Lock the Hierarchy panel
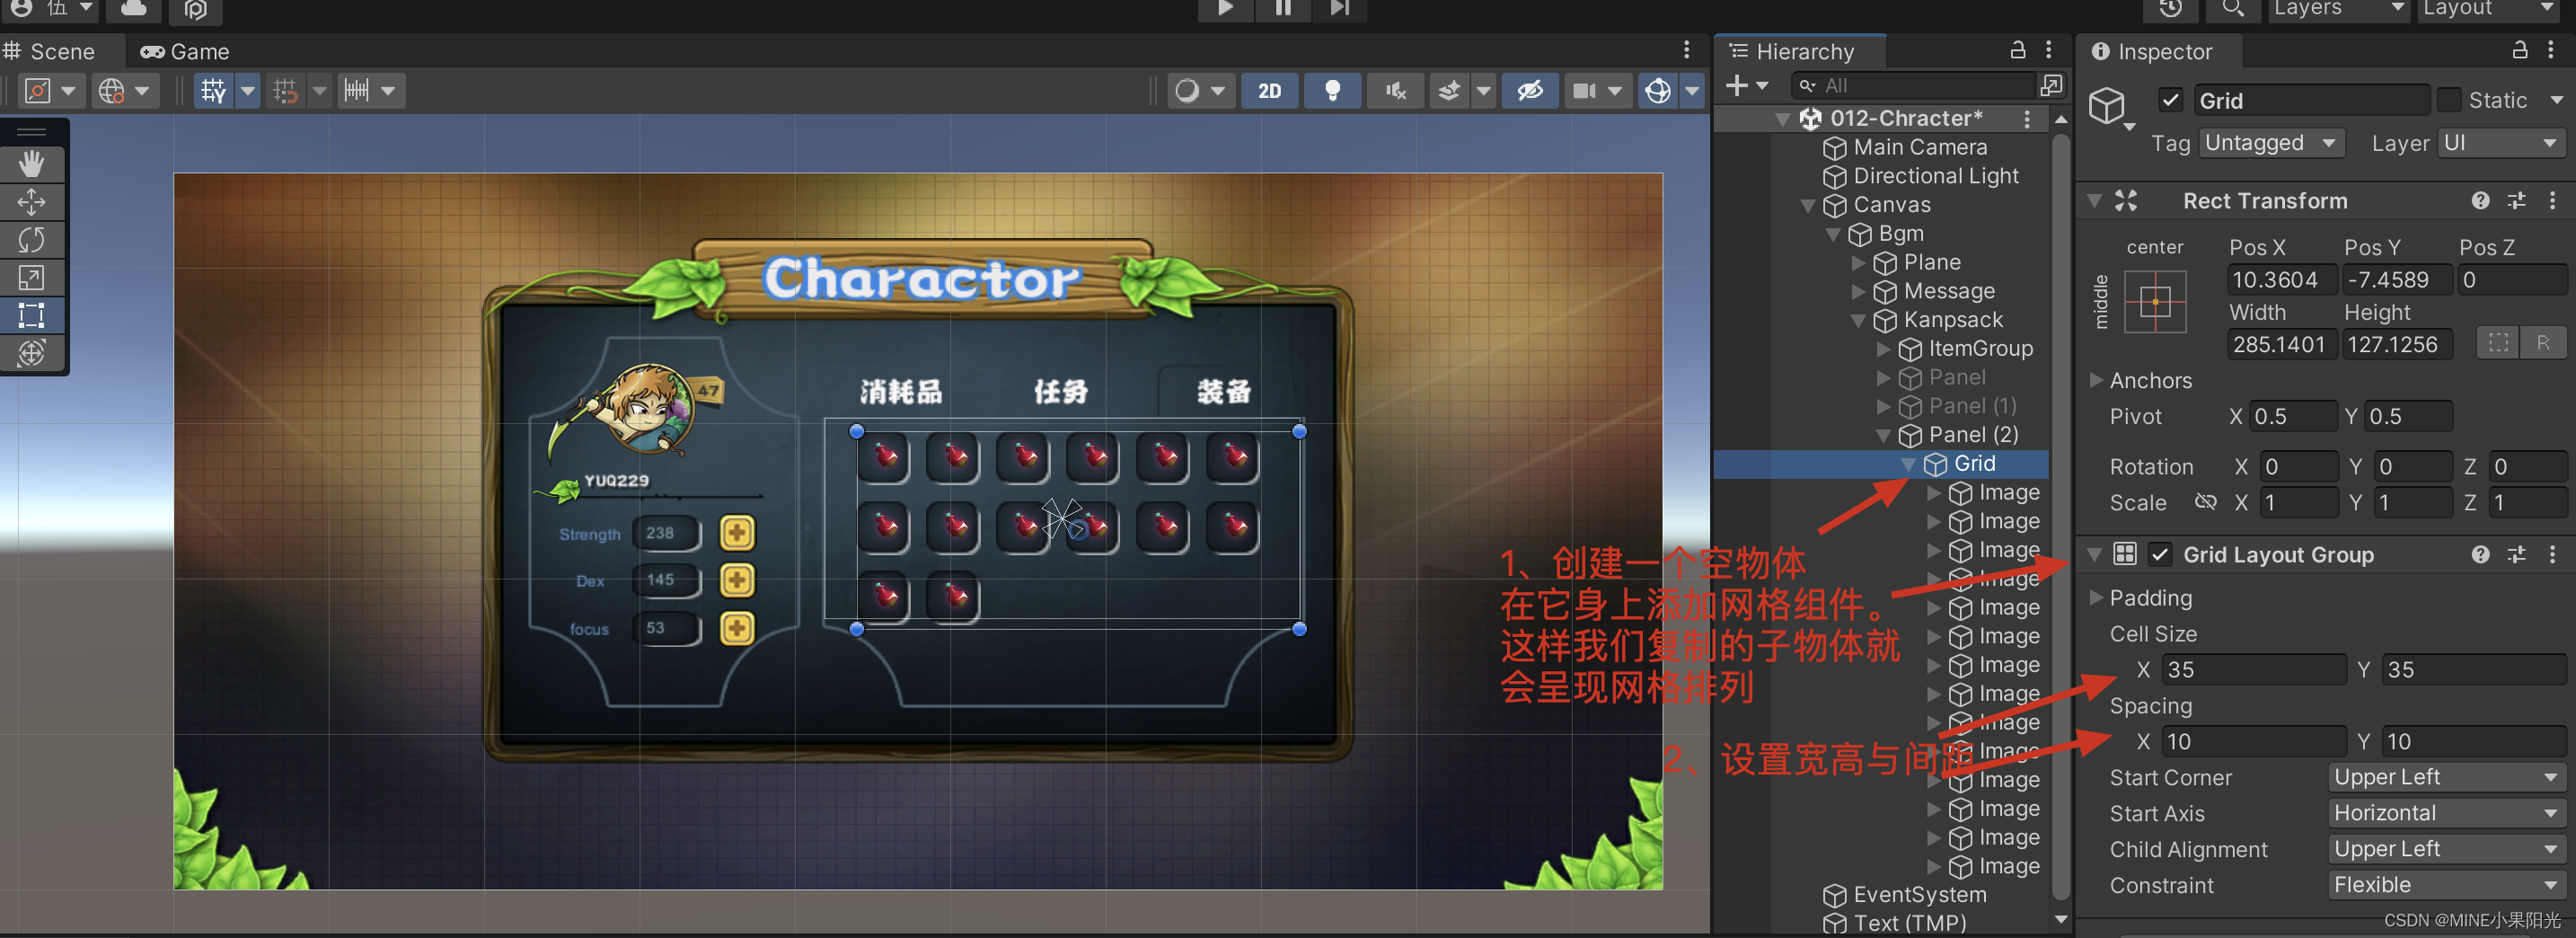The width and height of the screenshot is (2576, 938). point(2018,50)
